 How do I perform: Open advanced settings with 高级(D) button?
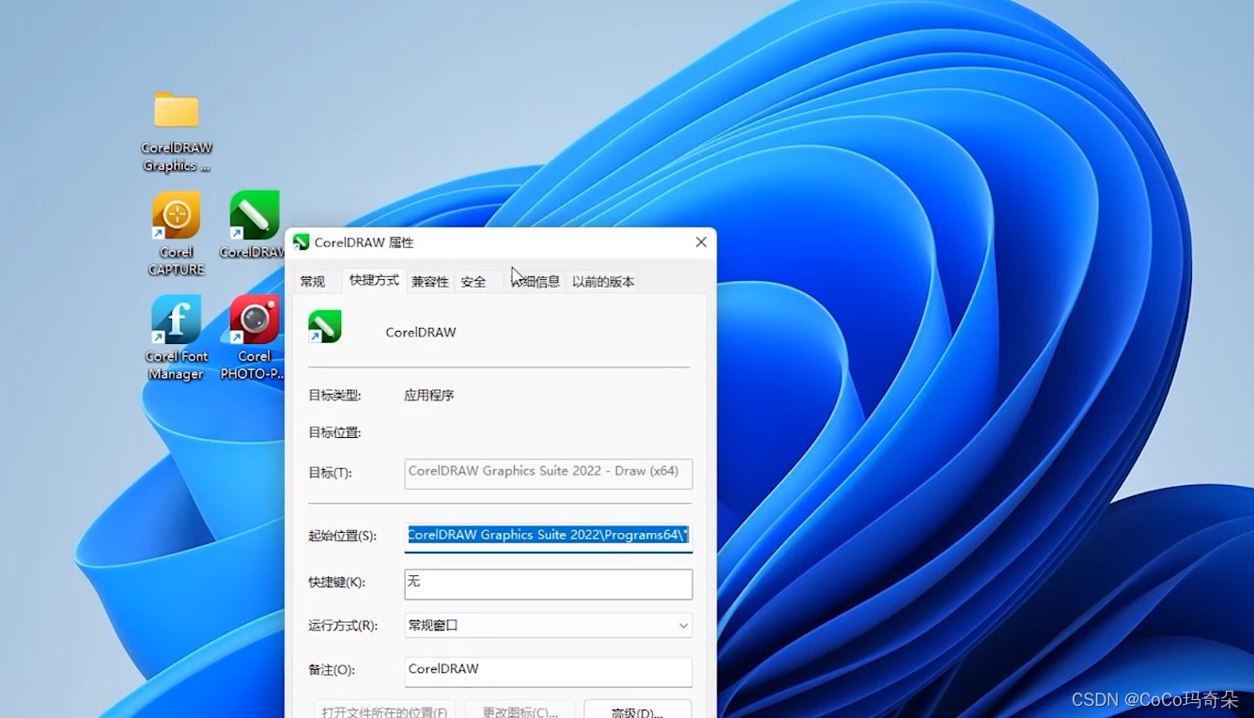(x=638, y=711)
